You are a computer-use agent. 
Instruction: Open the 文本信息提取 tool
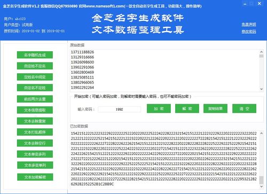pos(35,110)
